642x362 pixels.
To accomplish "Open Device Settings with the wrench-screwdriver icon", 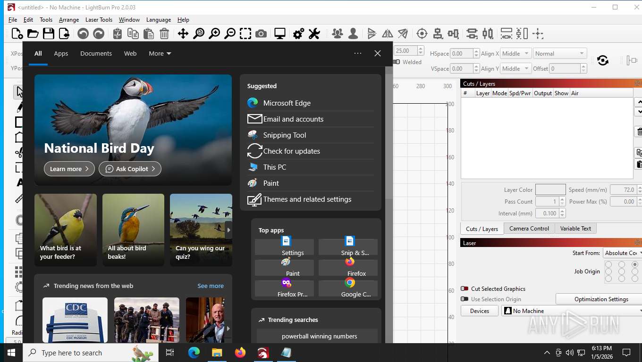I will [x=314, y=33].
